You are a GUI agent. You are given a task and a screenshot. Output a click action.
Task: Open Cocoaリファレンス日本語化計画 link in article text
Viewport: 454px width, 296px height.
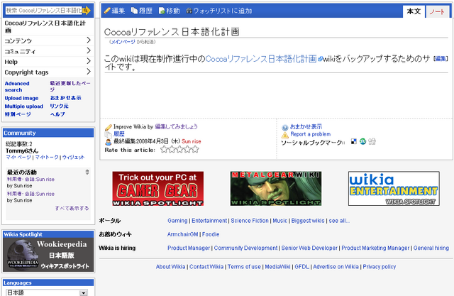[x=261, y=59]
